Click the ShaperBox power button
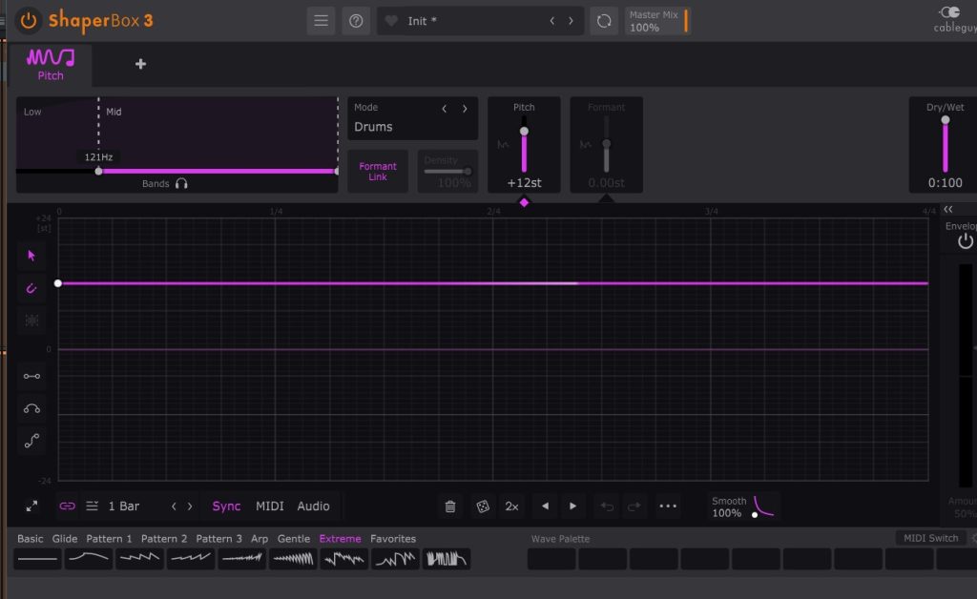 click(x=29, y=20)
